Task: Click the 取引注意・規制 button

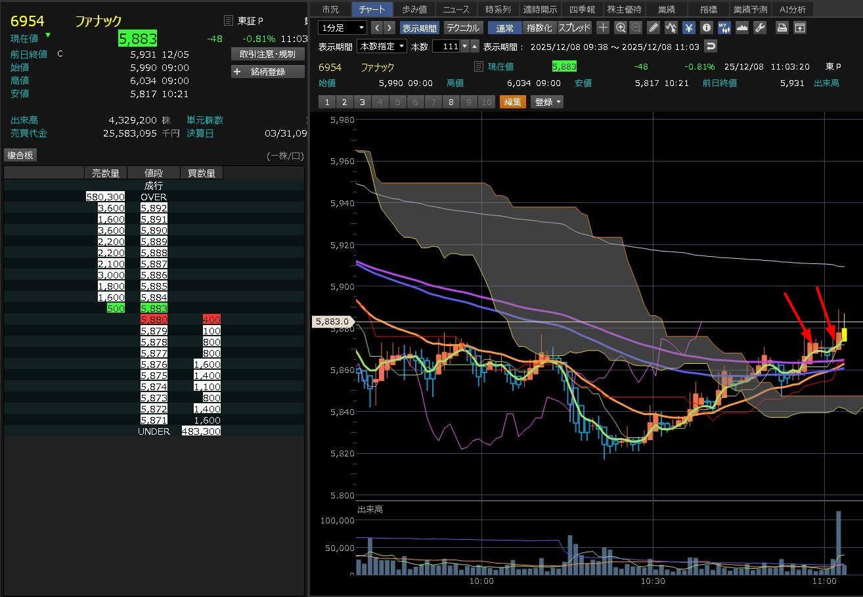Action: 268,54
